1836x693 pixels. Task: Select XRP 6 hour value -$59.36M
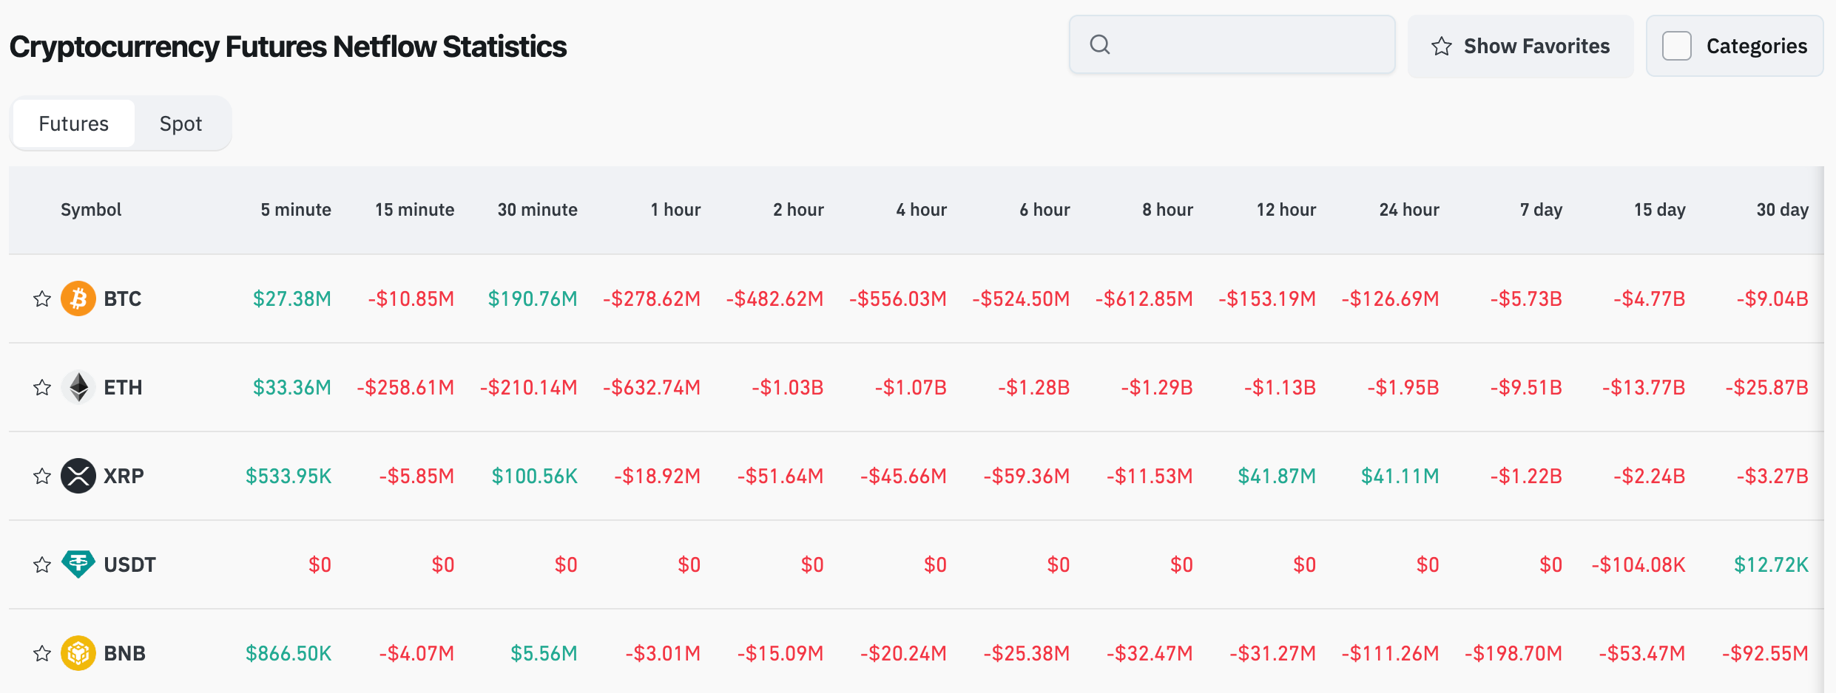1027,476
